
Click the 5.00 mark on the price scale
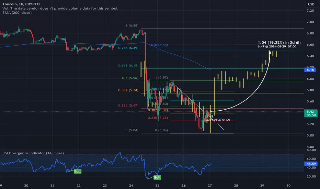310,135
